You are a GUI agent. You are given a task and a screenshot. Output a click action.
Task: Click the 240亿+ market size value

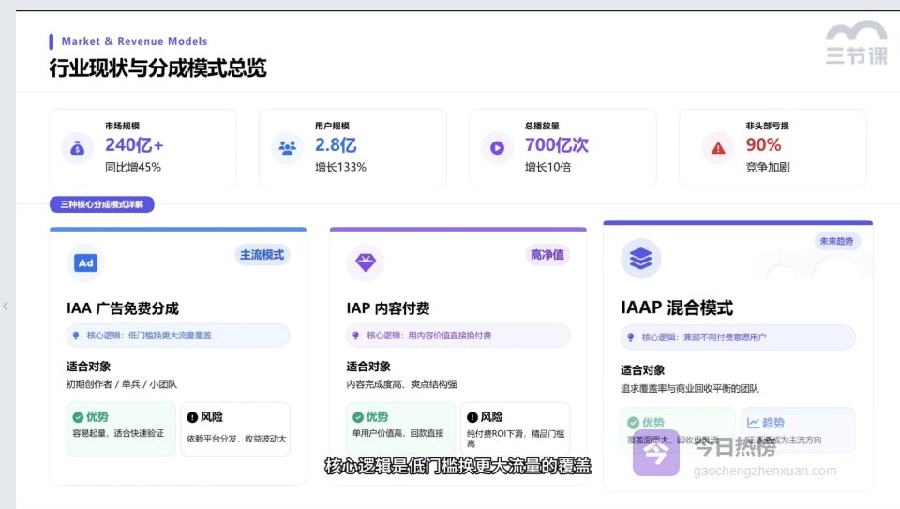click(134, 145)
